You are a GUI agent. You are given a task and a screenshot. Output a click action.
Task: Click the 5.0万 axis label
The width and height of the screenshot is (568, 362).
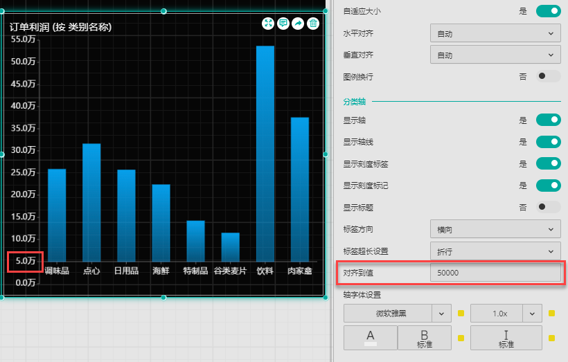tap(26, 261)
